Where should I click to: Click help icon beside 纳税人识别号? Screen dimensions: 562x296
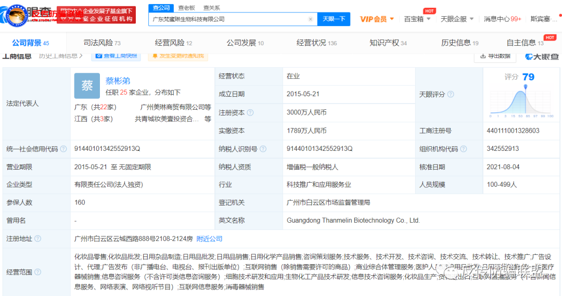[263, 149]
